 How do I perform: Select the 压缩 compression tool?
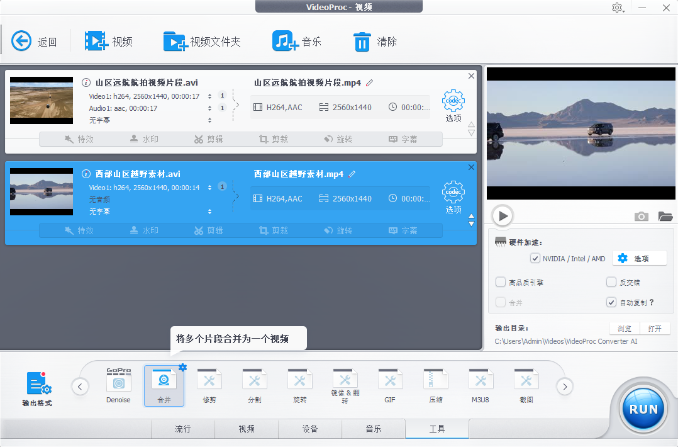[x=435, y=384]
